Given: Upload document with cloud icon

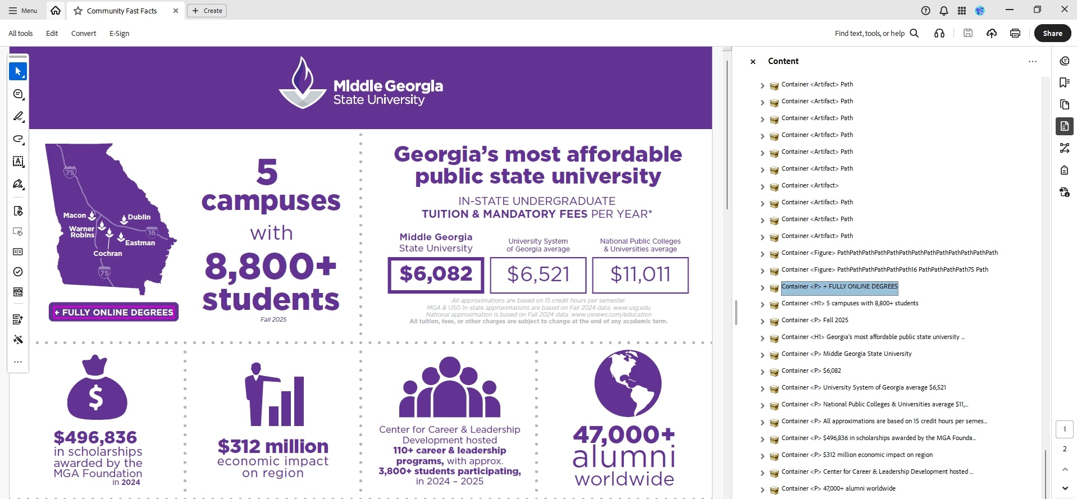Looking at the screenshot, I should point(992,33).
